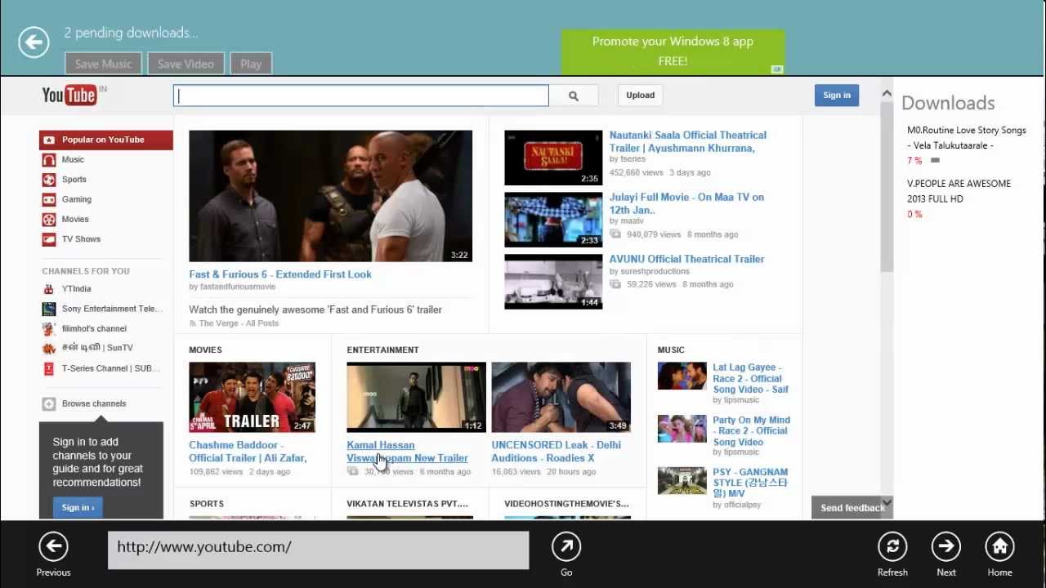The width and height of the screenshot is (1046, 588).
Task: Go back with the top-left arrow icon
Action: point(34,42)
